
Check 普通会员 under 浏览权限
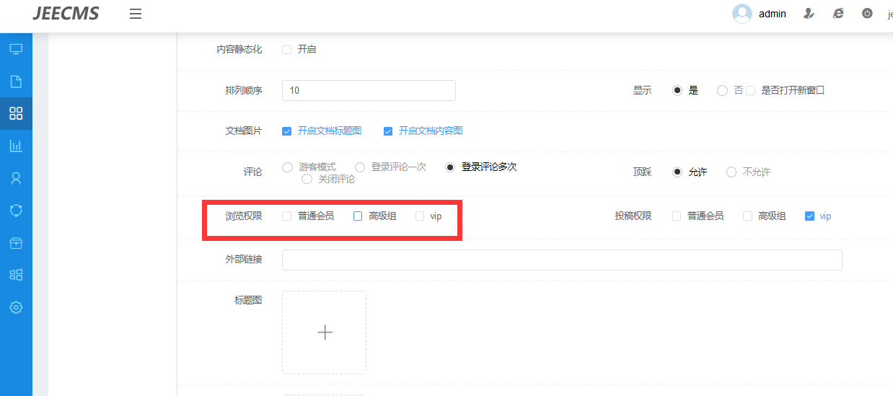[286, 216]
